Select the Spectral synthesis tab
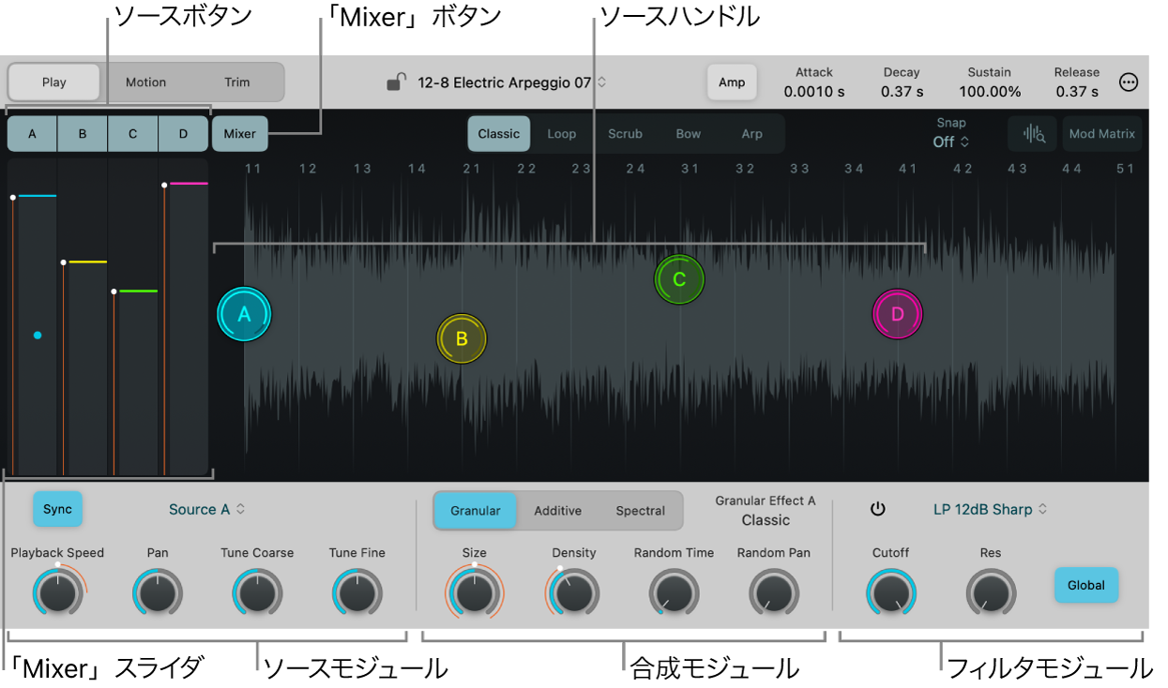 pyautogui.click(x=641, y=510)
